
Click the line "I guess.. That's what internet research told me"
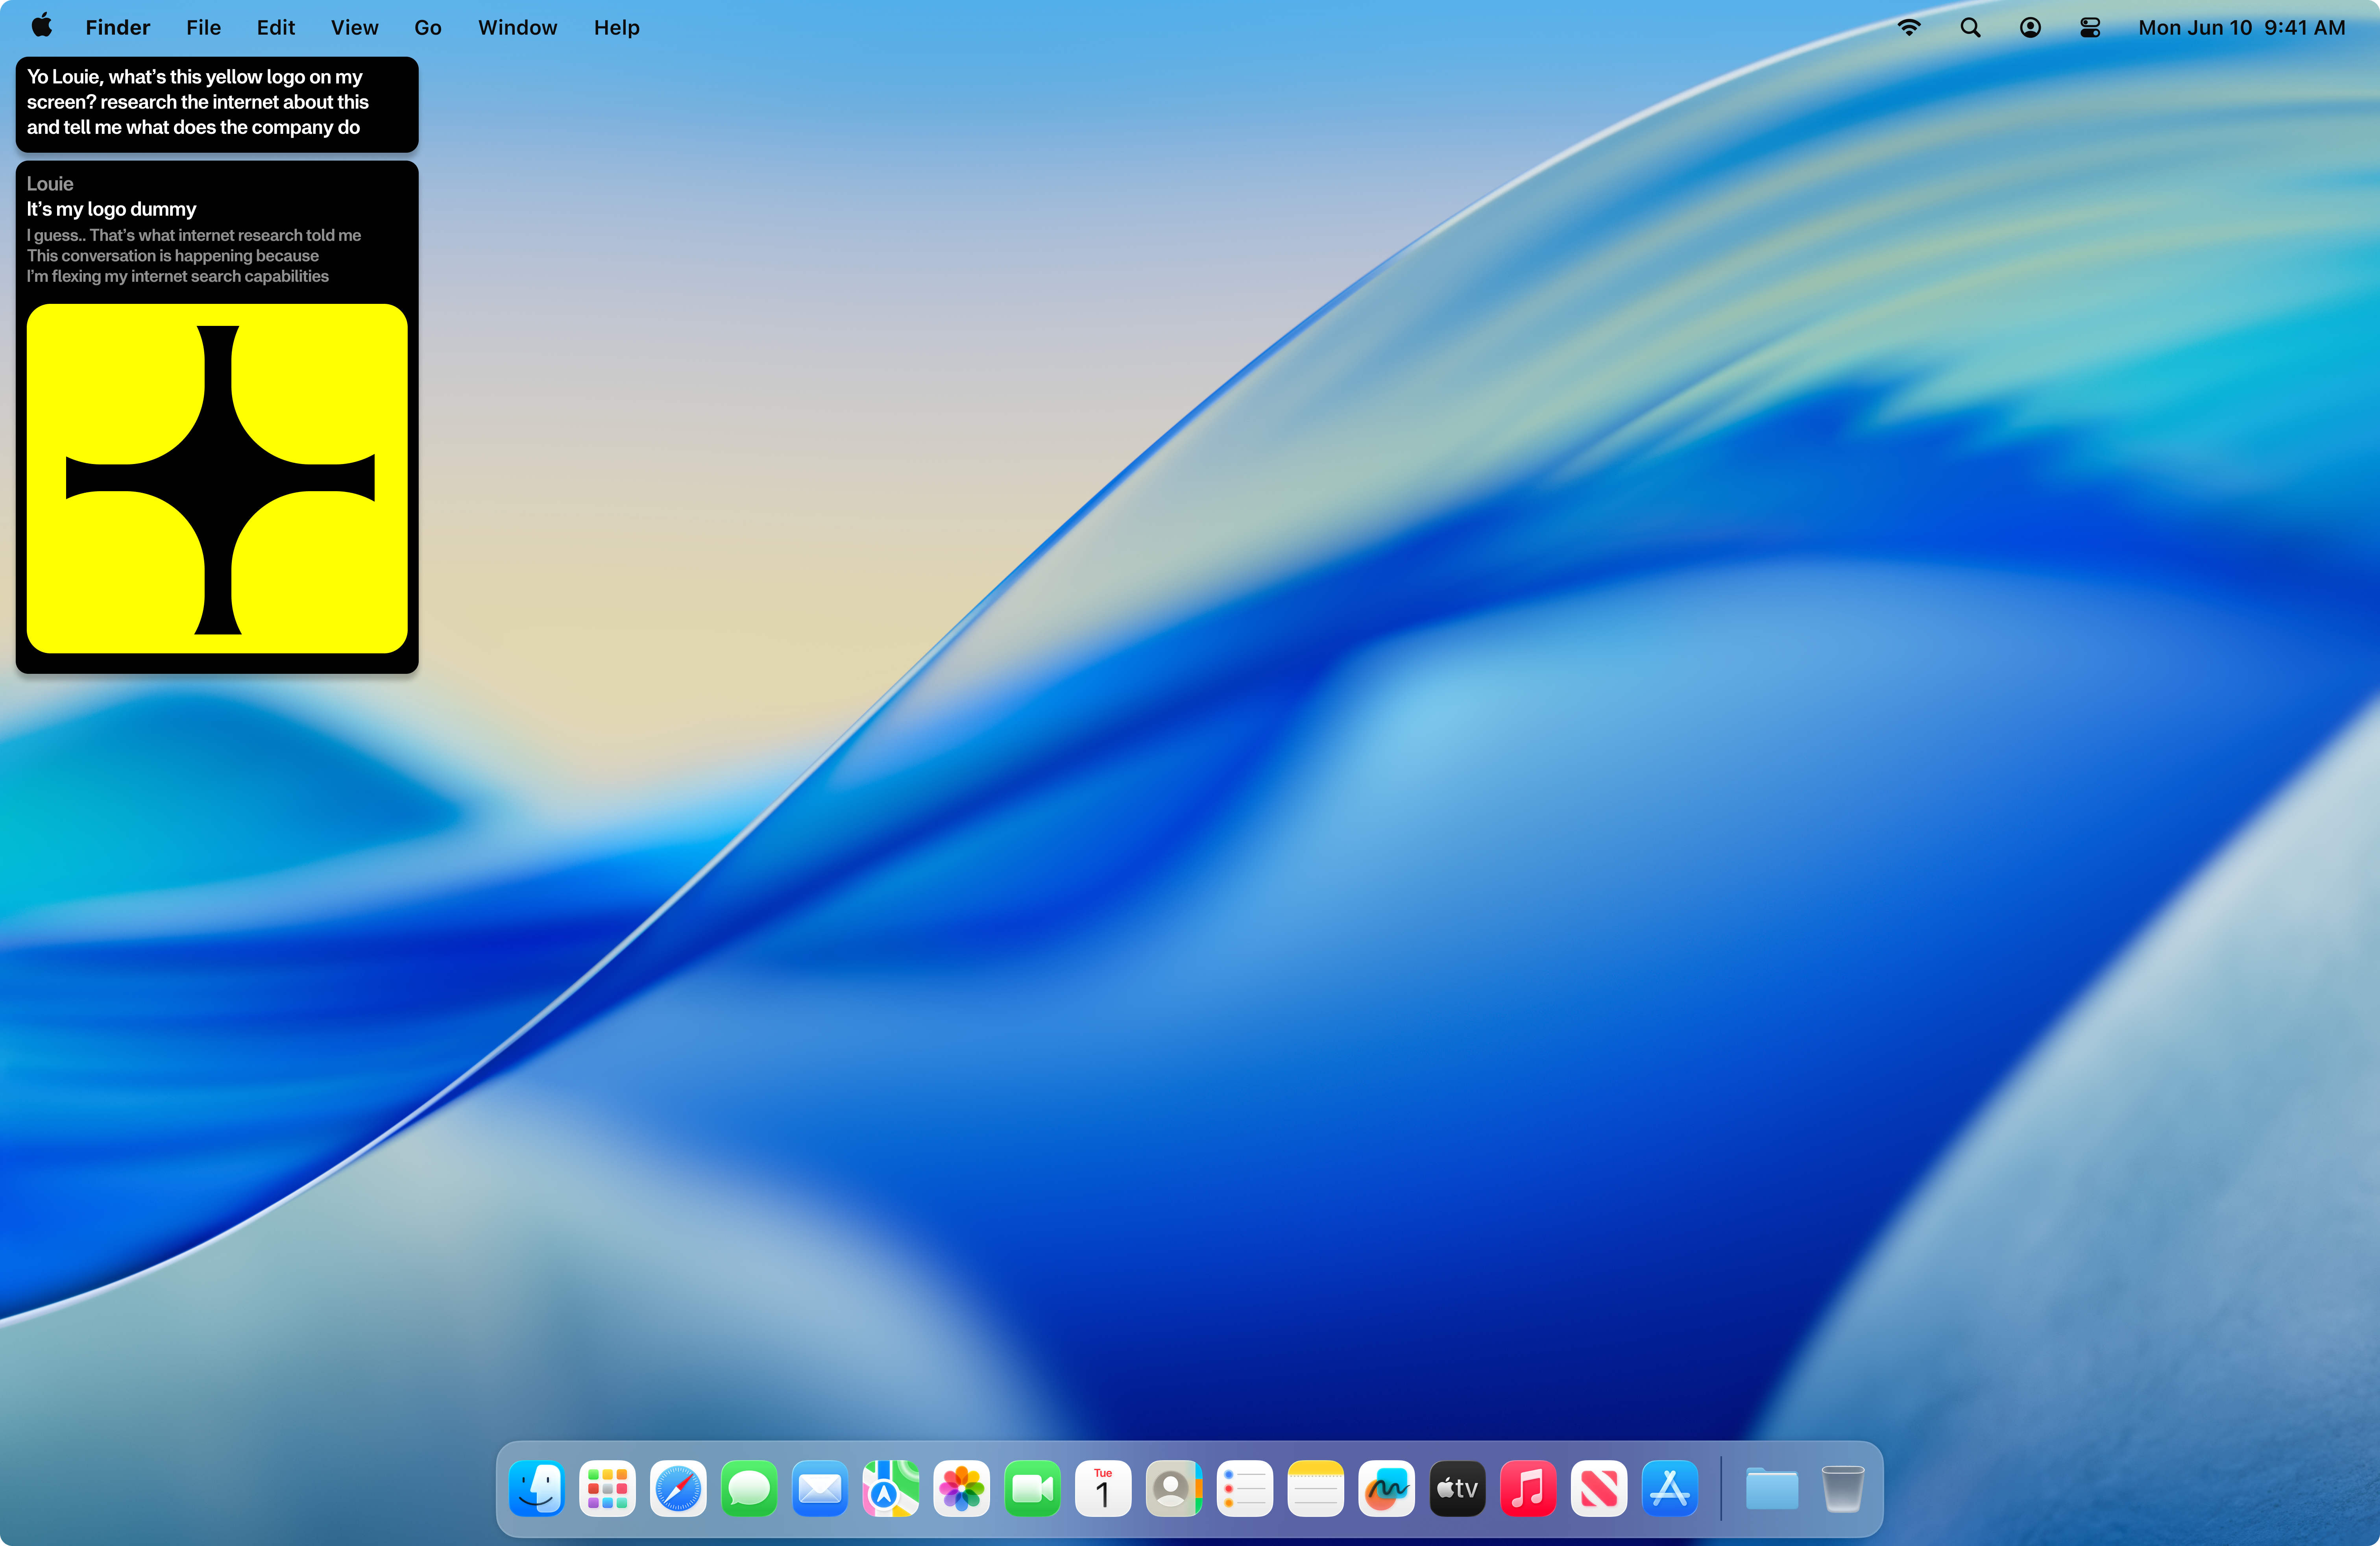194,236
